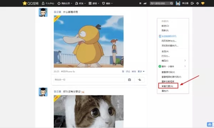Open the Psyduck cartoon image
The height and width of the screenshot is (128, 214).
click(88, 41)
